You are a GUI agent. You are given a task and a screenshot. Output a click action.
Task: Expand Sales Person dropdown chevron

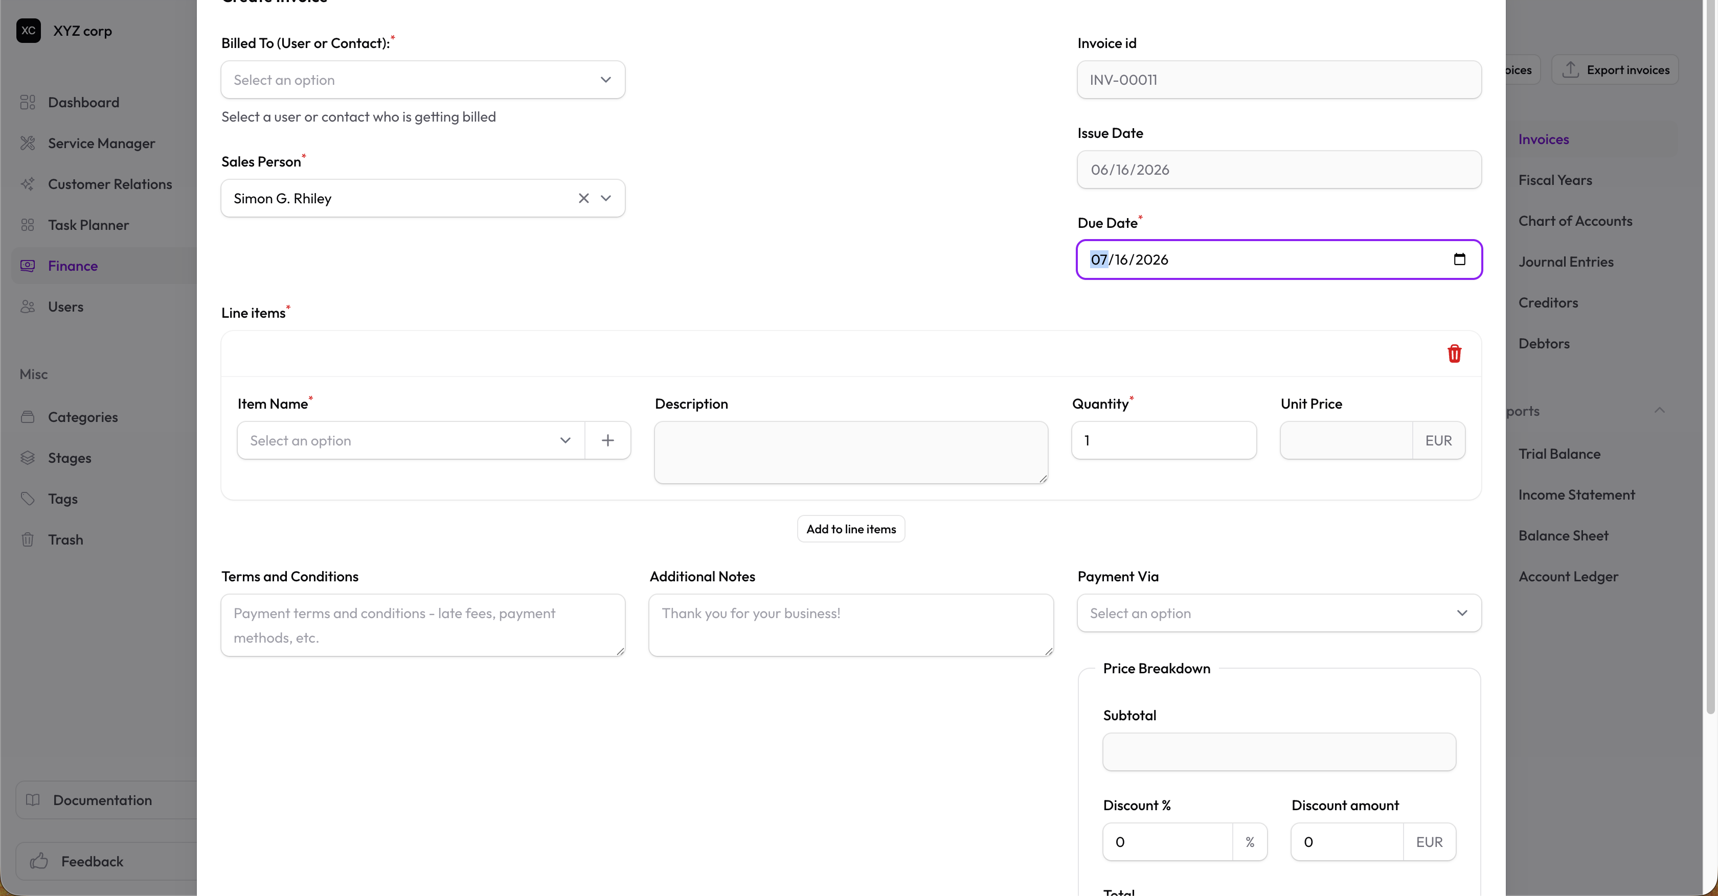606,199
